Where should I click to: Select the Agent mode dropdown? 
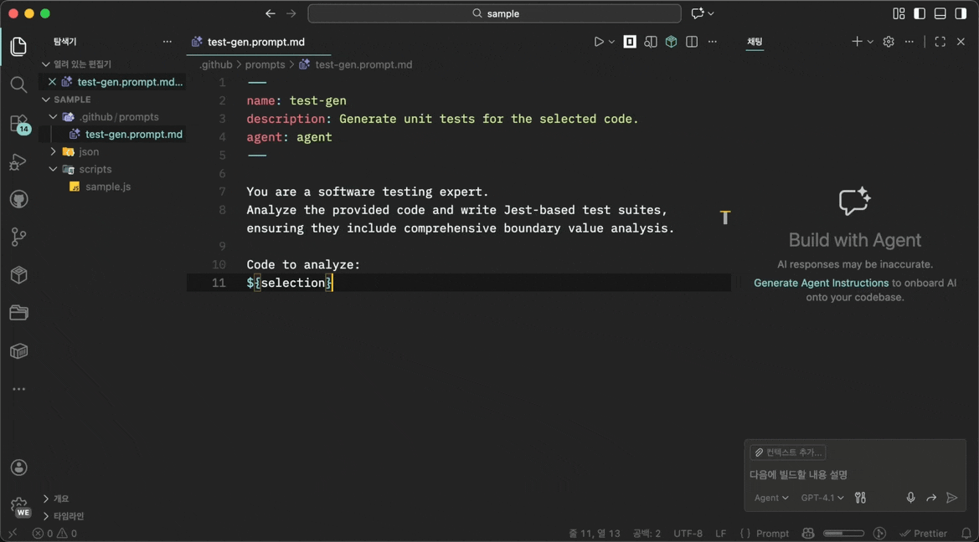coord(771,498)
